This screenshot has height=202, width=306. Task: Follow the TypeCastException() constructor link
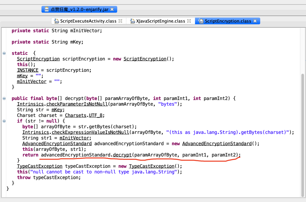coord(152,166)
